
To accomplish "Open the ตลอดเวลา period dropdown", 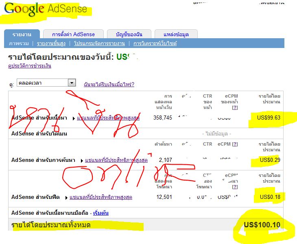I will (46, 83).
